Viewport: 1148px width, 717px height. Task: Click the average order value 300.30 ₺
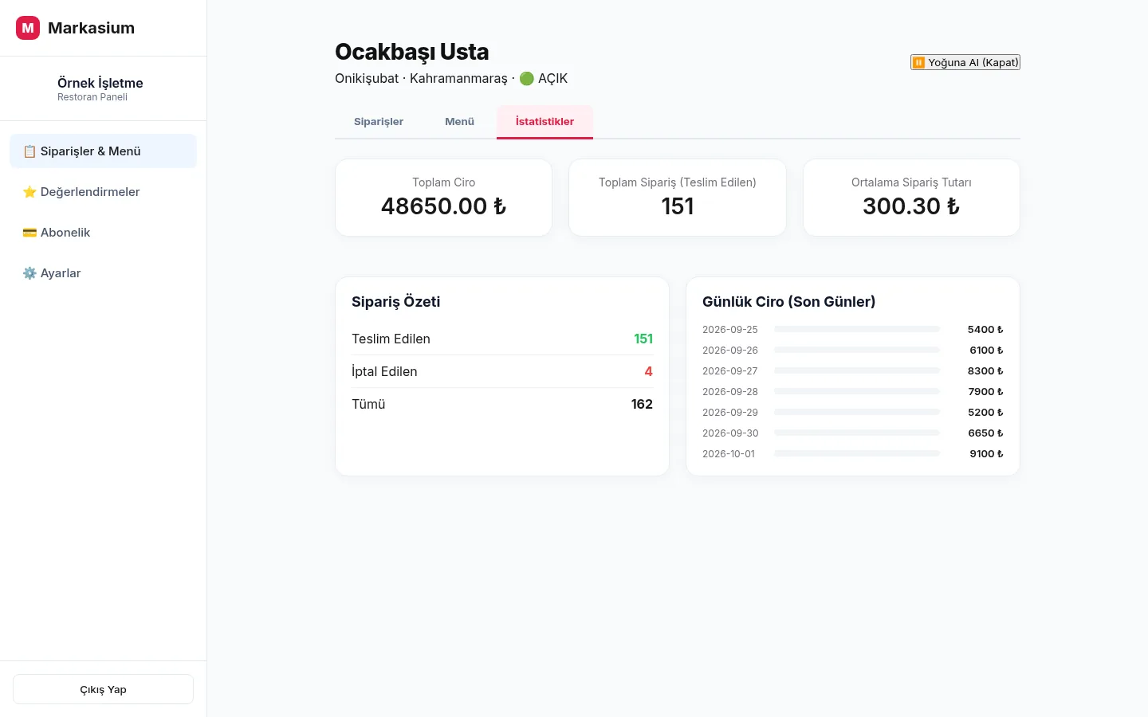click(x=911, y=206)
